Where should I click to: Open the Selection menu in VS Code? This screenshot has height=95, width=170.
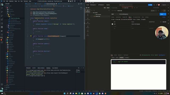[11, 1]
